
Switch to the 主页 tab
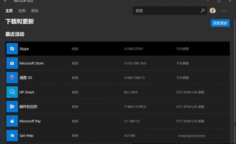tap(9, 11)
